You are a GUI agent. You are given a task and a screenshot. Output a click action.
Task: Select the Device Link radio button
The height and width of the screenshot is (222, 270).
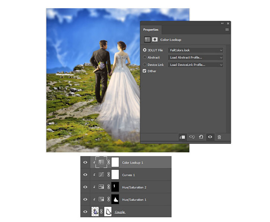(144, 65)
